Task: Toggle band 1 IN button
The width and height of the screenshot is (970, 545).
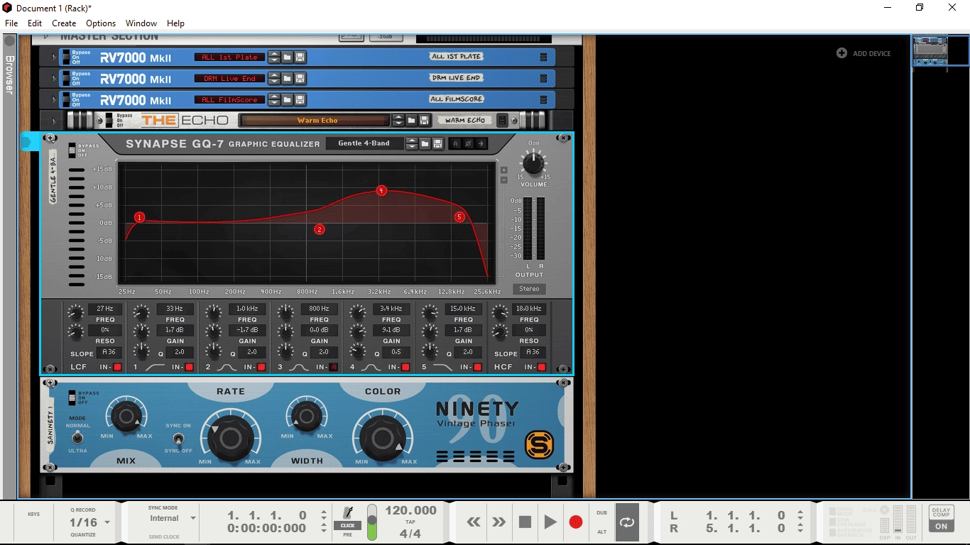Action: click(x=189, y=367)
